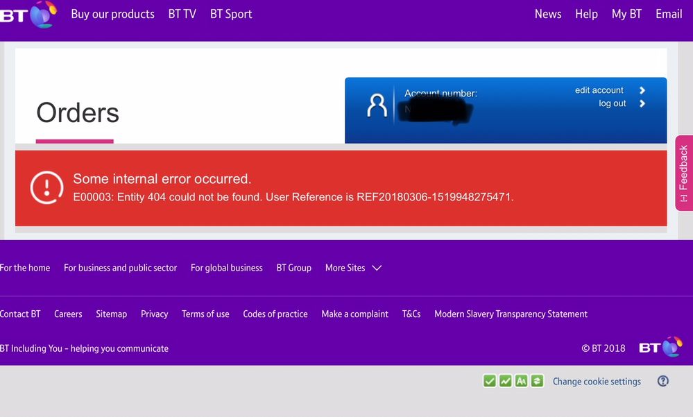Click the BT logo in header
This screenshot has height=417, width=693.
[28, 15]
